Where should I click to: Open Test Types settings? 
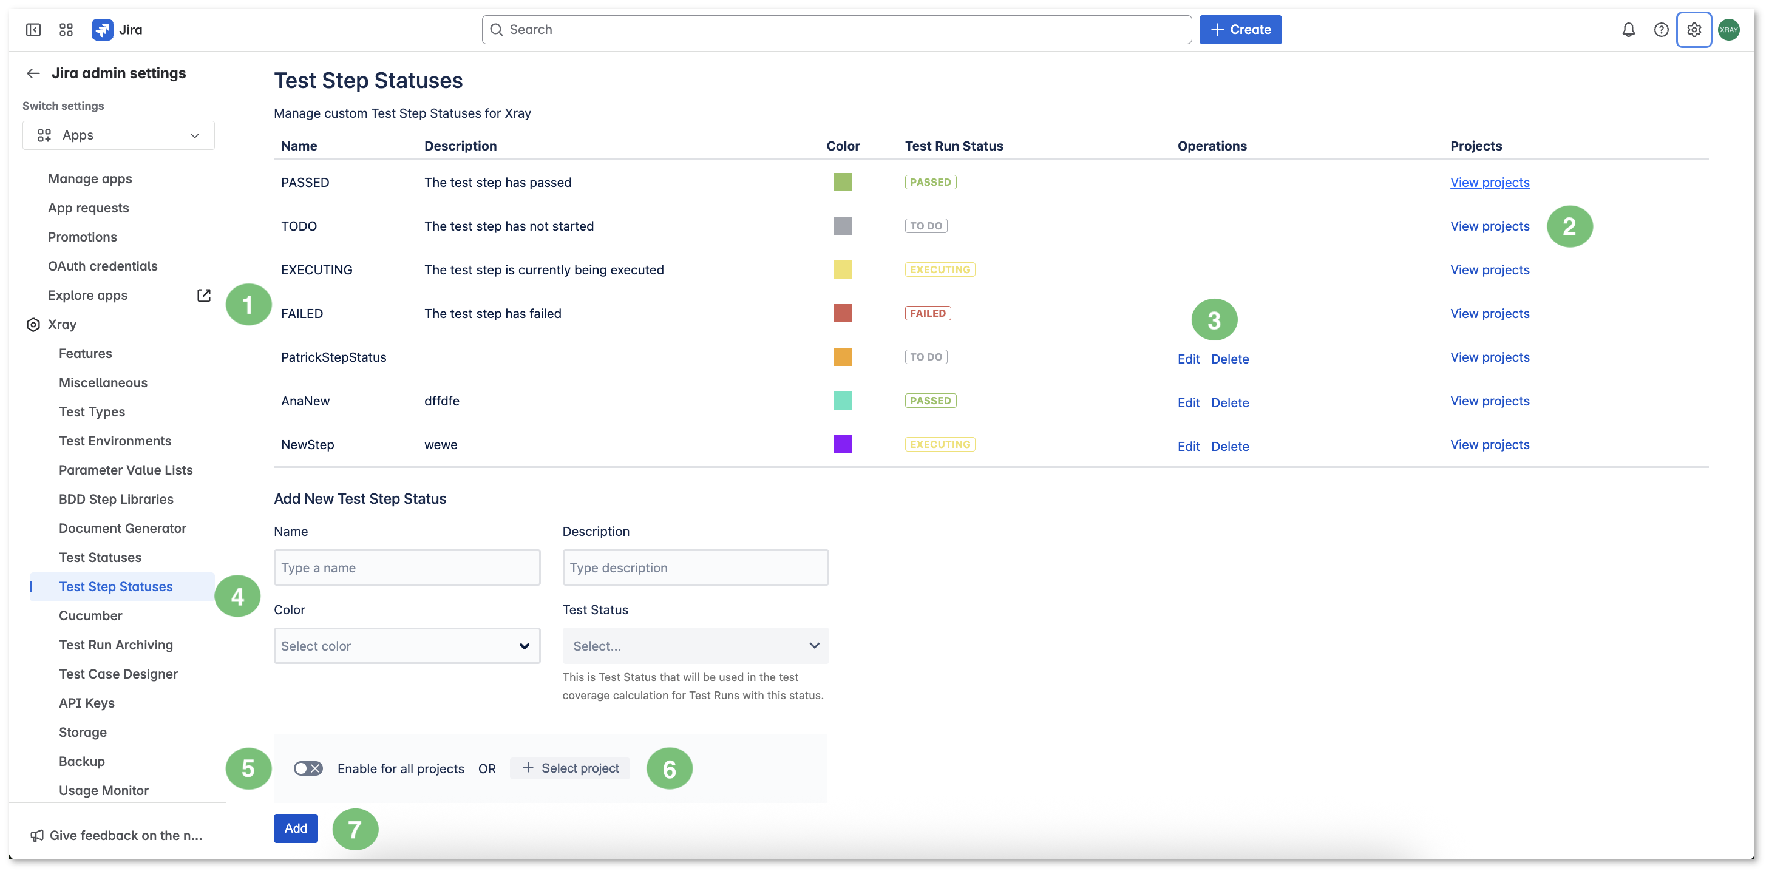(x=92, y=412)
